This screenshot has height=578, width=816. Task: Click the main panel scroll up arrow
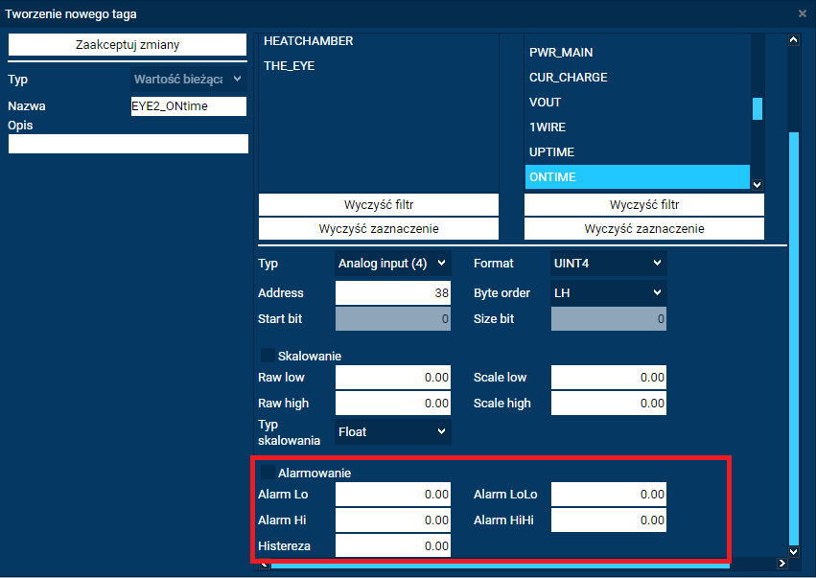coord(793,40)
